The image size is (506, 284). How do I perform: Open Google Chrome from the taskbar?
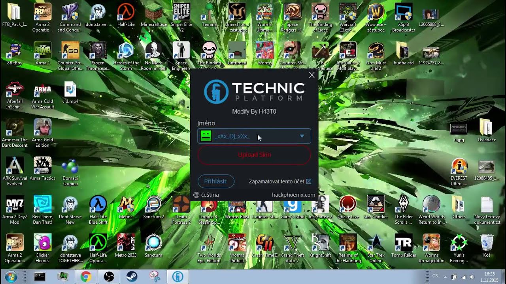click(x=86, y=277)
